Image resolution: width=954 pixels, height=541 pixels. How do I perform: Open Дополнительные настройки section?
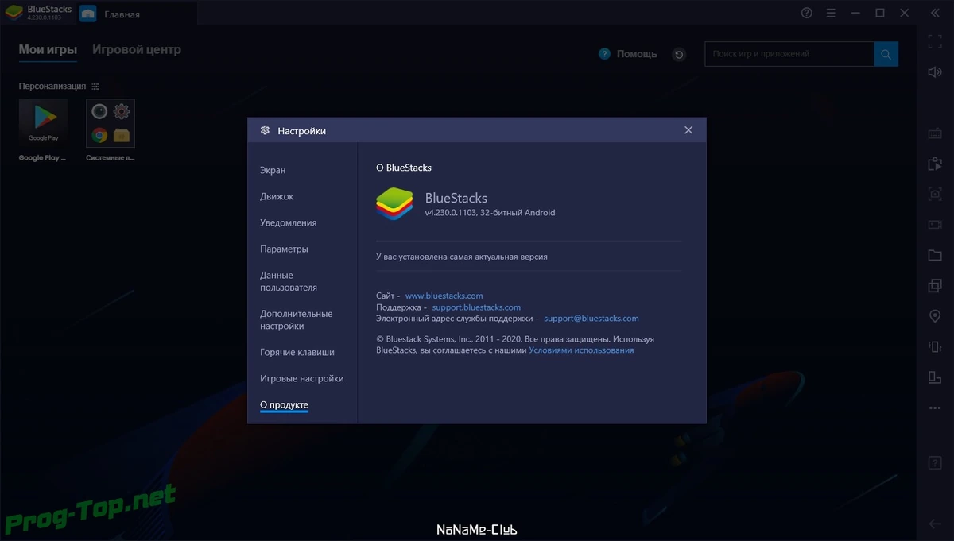(297, 319)
